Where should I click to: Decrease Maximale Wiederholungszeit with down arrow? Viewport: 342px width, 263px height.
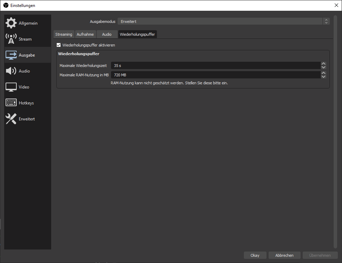pyautogui.click(x=324, y=67)
